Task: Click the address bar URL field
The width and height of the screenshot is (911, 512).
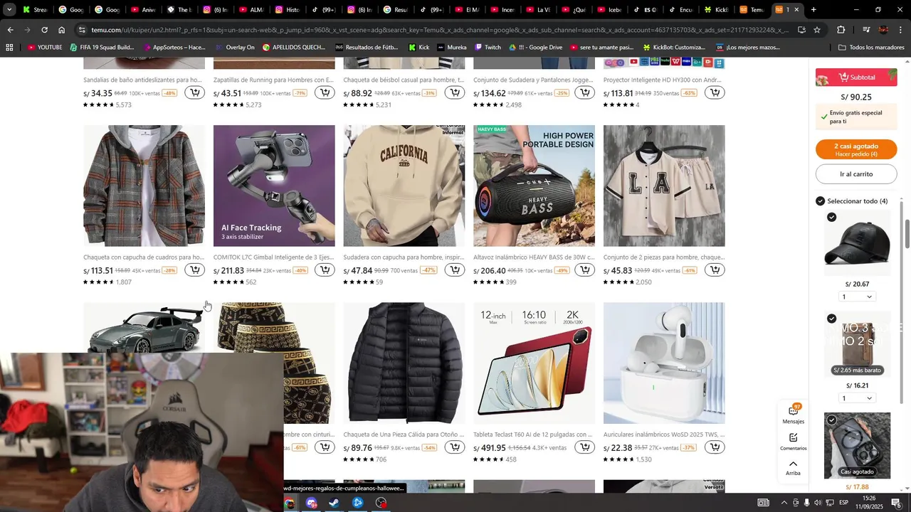Action: pos(438,30)
